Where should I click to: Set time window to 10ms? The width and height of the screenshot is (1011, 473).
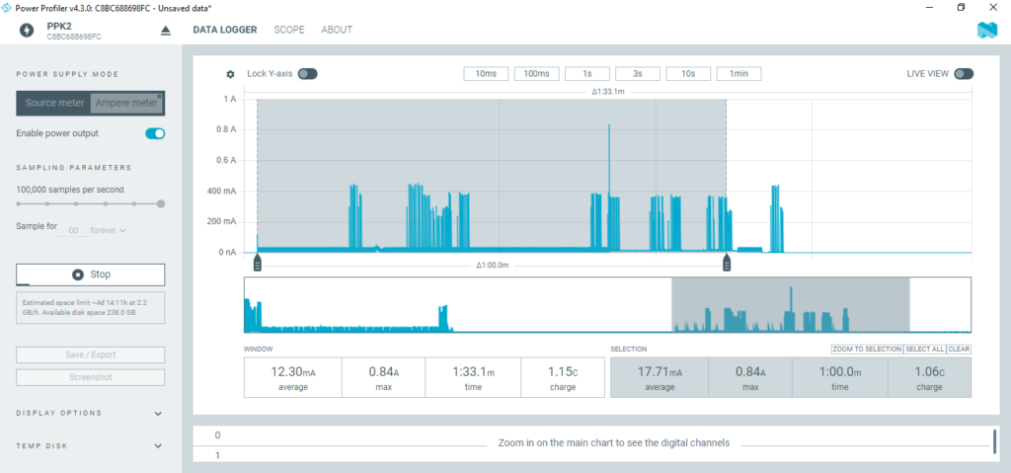click(486, 73)
